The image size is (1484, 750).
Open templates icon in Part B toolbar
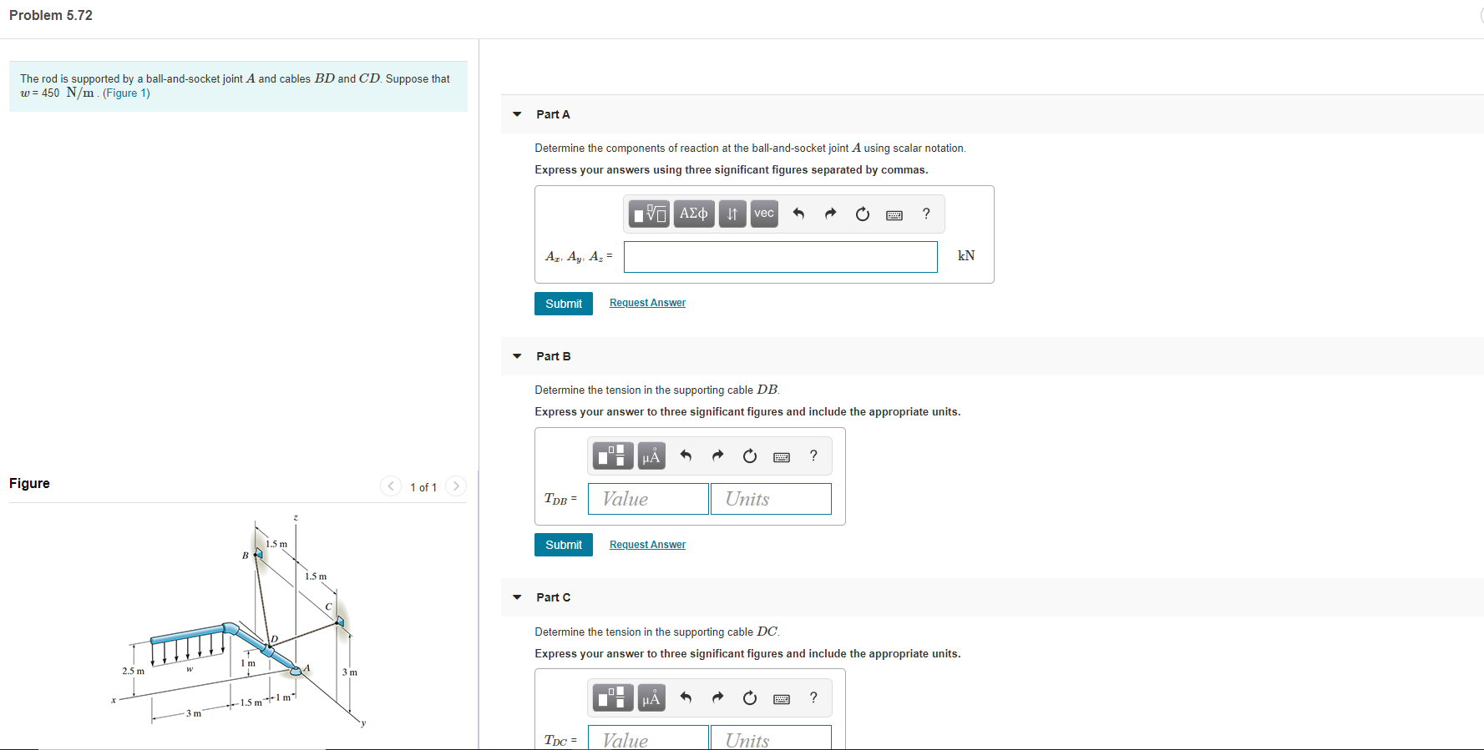pos(613,456)
